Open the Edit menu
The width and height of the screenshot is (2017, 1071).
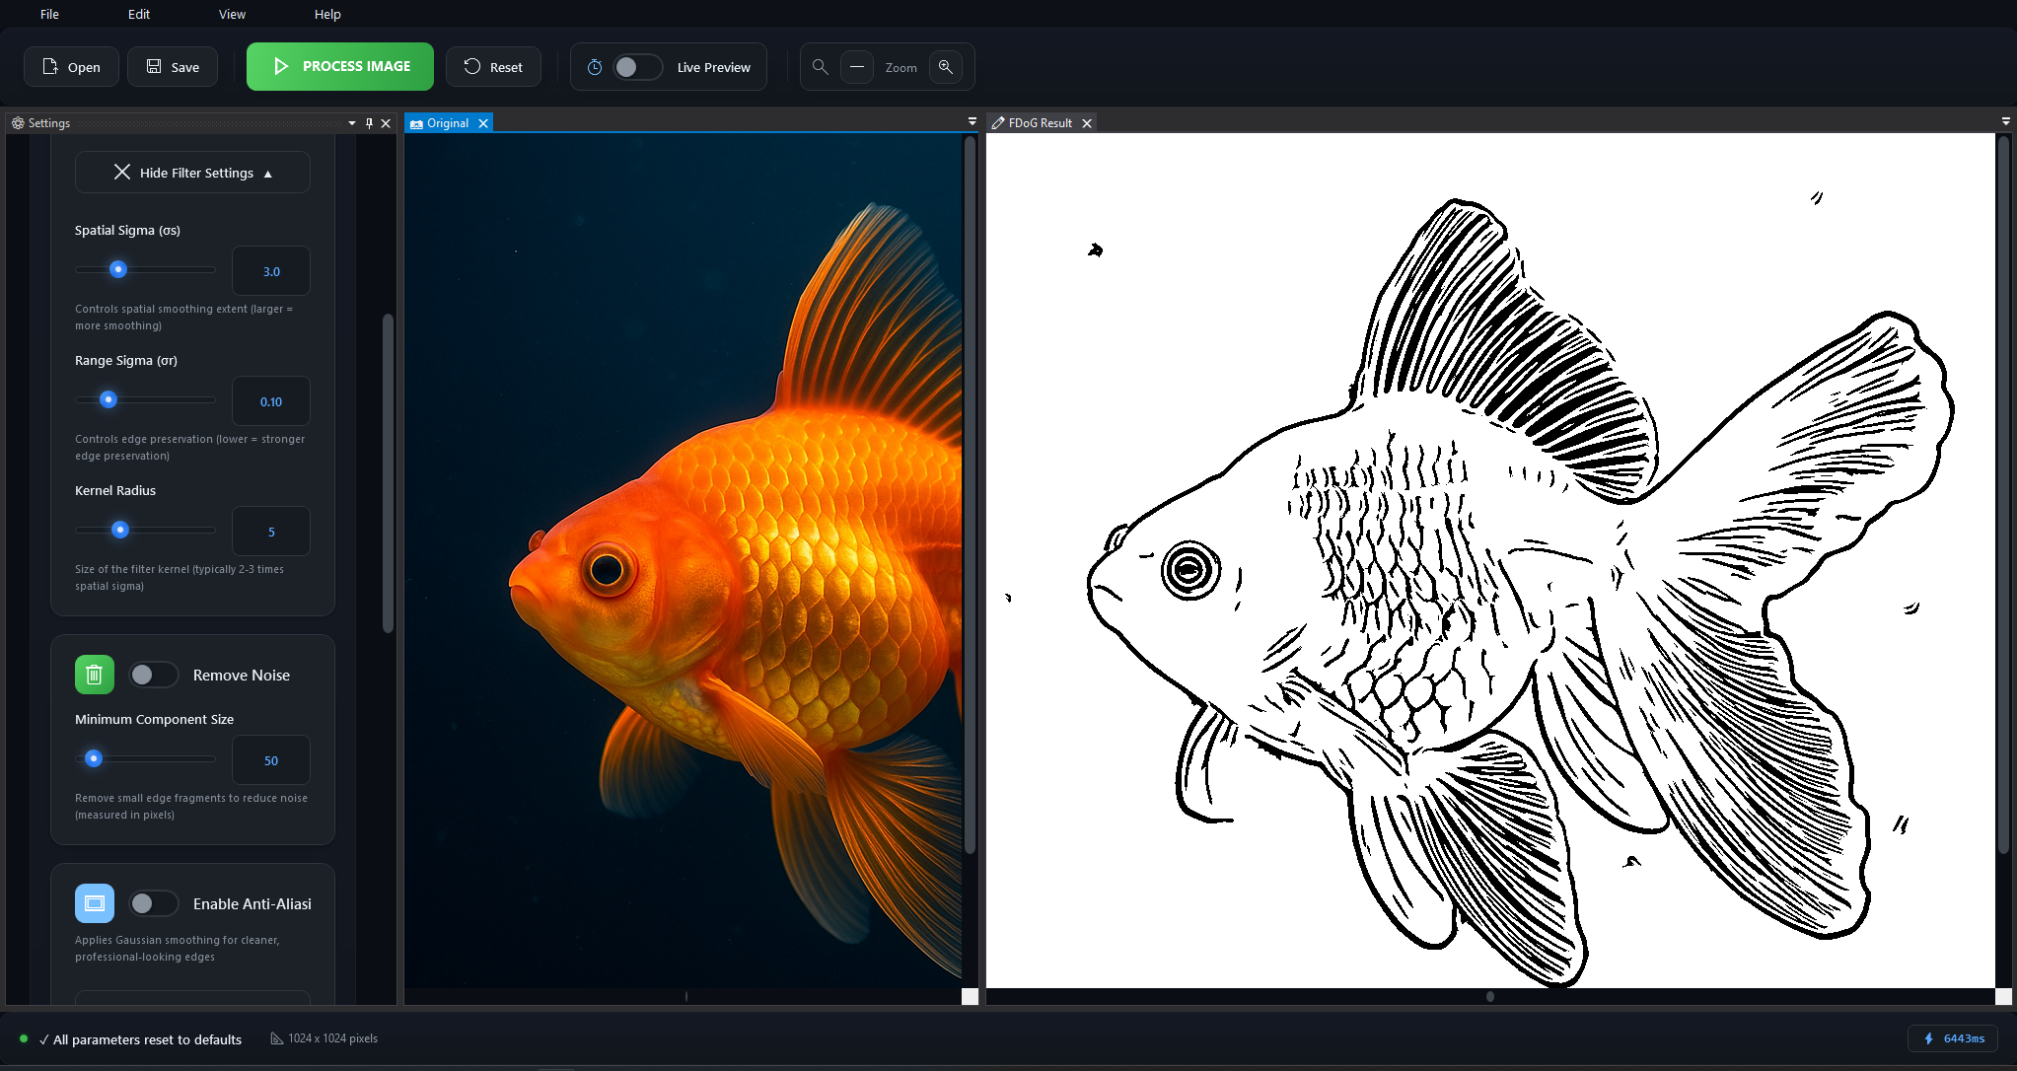tap(139, 14)
